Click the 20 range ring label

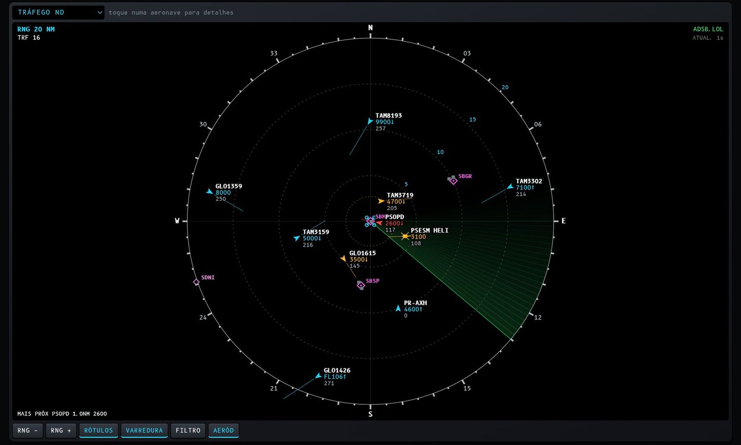(x=505, y=87)
